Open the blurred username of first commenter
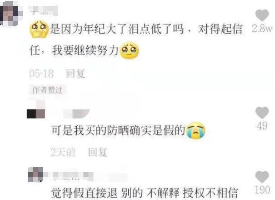275x200 pixels. click(43, 10)
